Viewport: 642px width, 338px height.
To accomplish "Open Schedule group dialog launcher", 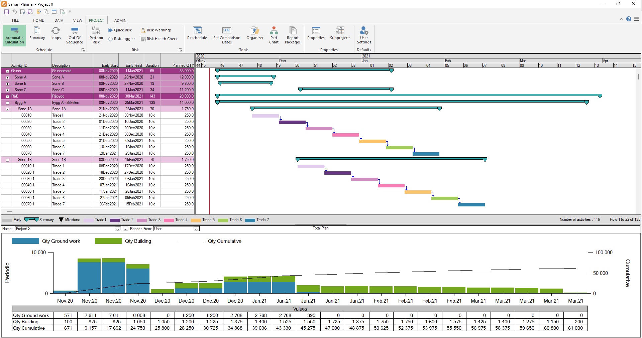I will (x=83, y=50).
